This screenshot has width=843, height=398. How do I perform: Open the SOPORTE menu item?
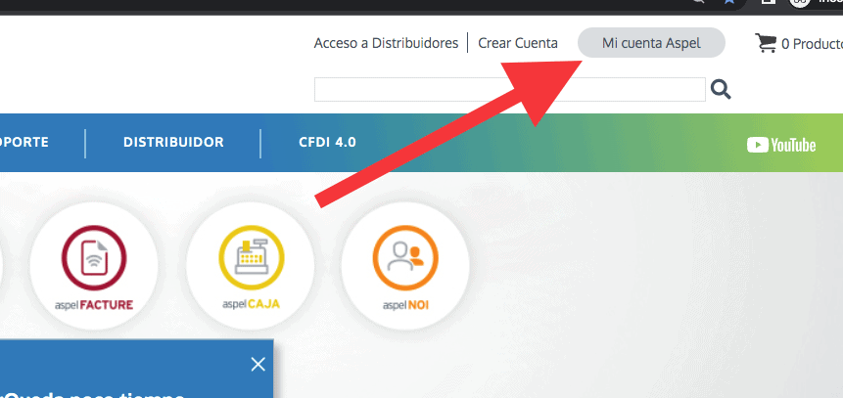click(x=24, y=143)
